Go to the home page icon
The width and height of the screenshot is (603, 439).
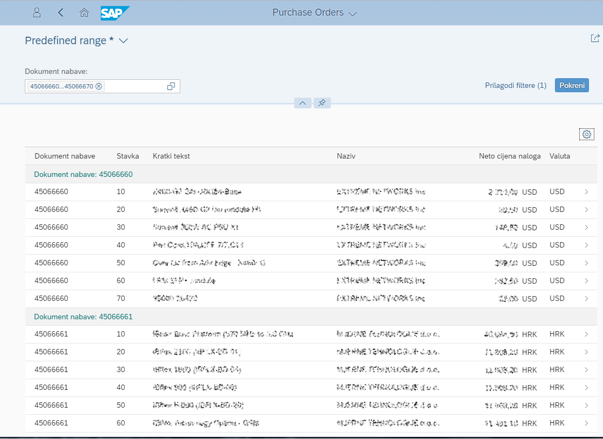[x=84, y=12]
